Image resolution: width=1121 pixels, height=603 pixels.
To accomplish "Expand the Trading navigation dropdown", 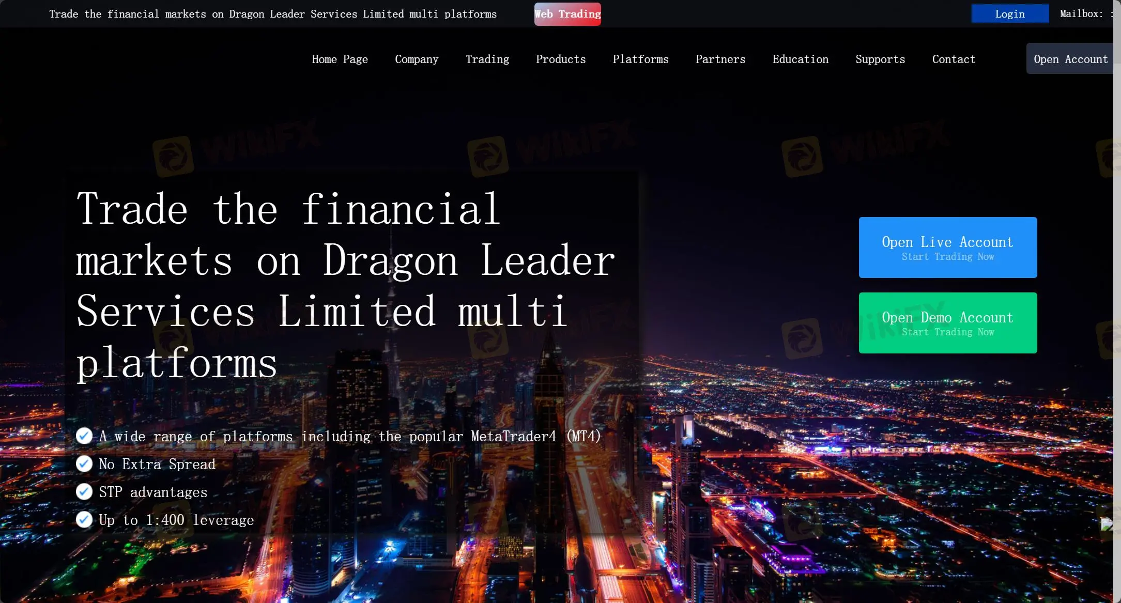I will click(488, 59).
